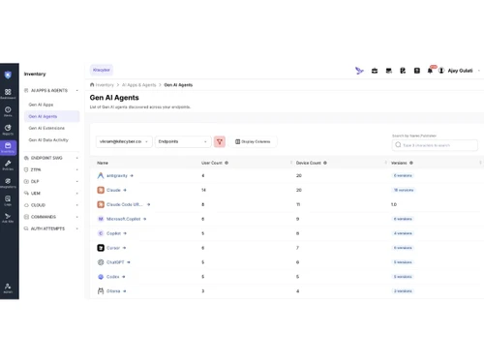
Task: Click the Ollama app logo
Action: [x=101, y=291]
